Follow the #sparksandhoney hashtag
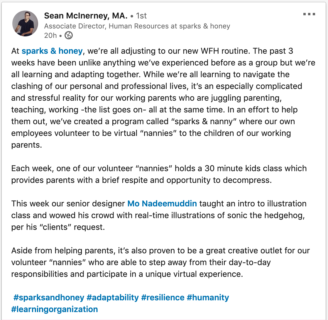 point(49,297)
